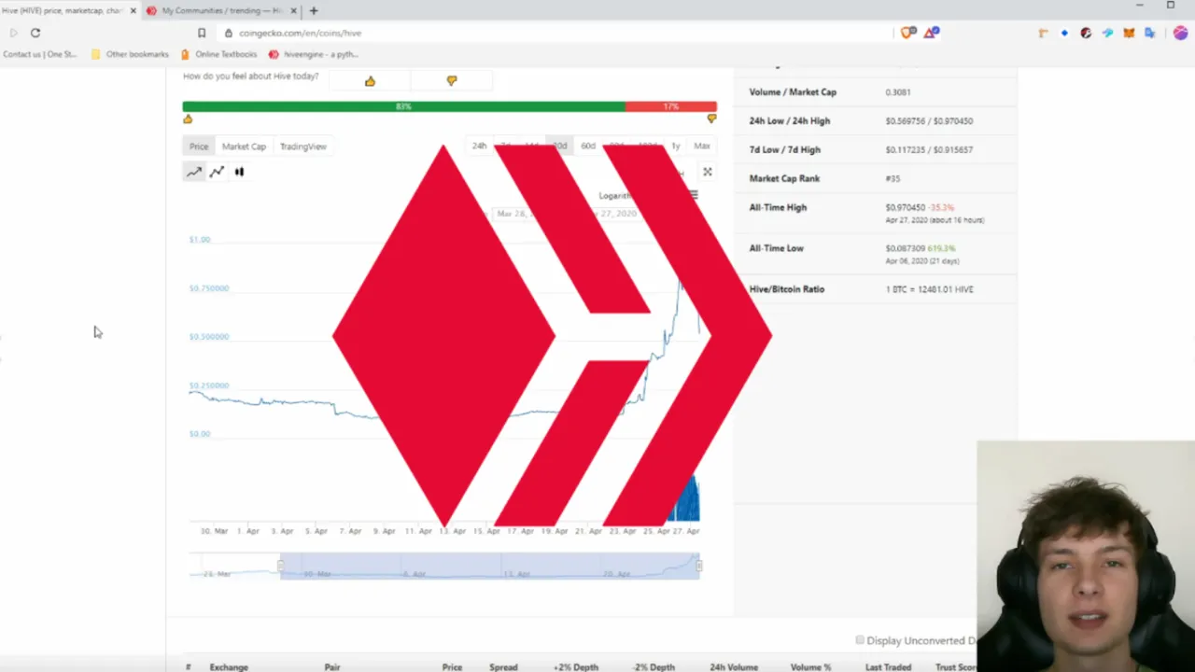The width and height of the screenshot is (1195, 672).
Task: Click the browser profile avatar icon
Action: (x=1180, y=33)
